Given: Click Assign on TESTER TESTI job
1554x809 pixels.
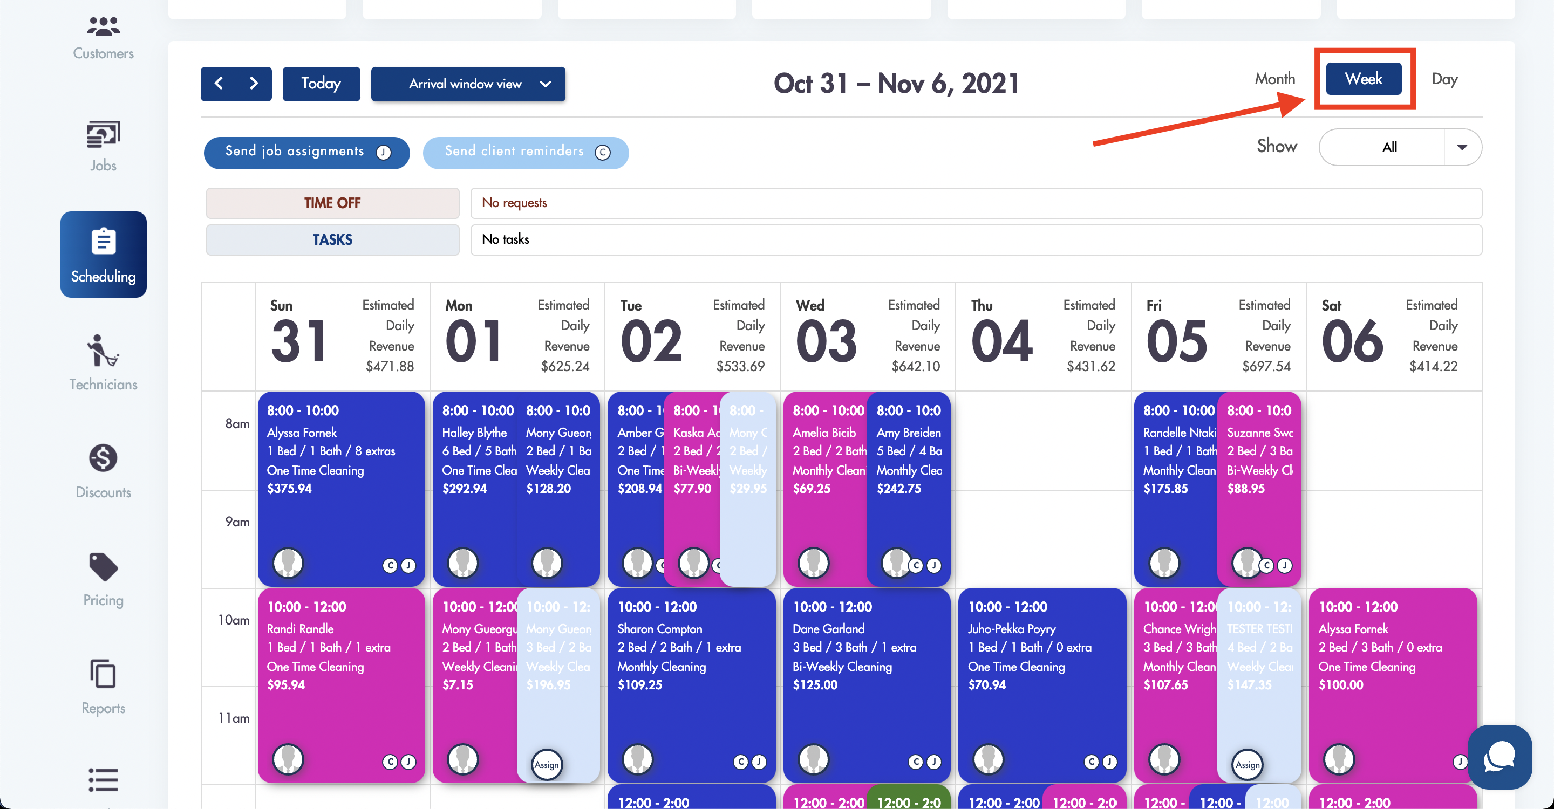Looking at the screenshot, I should [x=1247, y=764].
